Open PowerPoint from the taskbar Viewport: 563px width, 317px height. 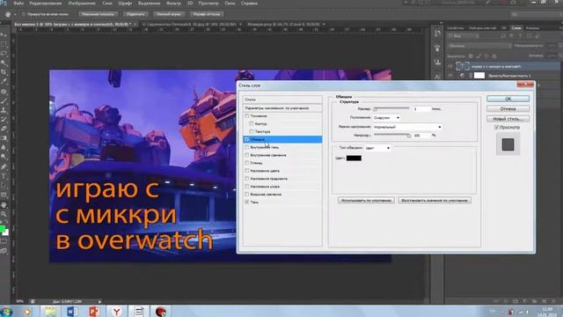[x=94, y=311]
